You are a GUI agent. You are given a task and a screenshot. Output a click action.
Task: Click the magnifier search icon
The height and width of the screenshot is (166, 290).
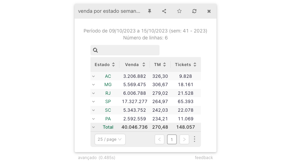coord(96,50)
